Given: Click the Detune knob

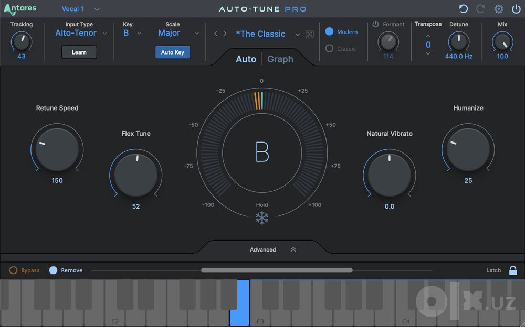Looking at the screenshot, I should 459,41.
